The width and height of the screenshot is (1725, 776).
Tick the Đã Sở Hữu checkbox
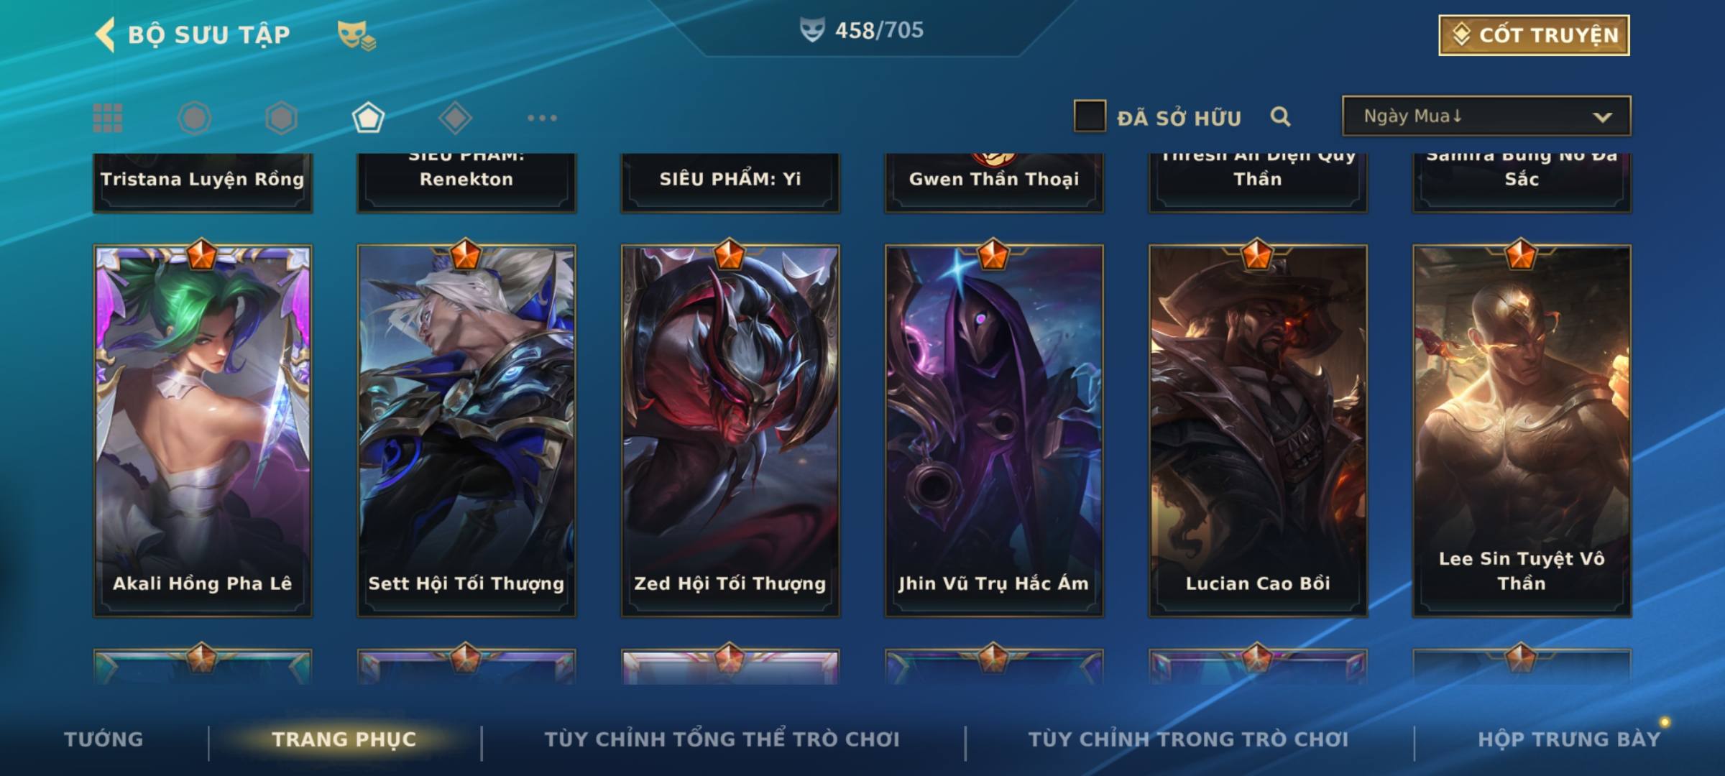coord(1090,116)
